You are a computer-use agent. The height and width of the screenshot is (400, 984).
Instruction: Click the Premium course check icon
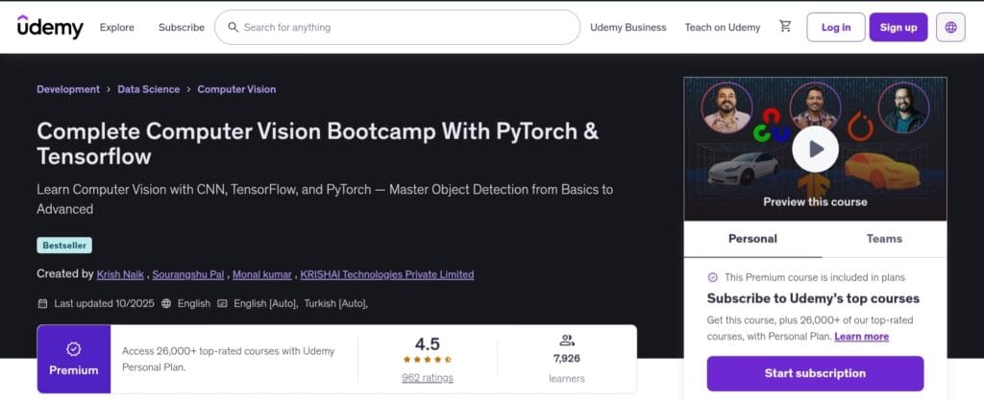[712, 277]
